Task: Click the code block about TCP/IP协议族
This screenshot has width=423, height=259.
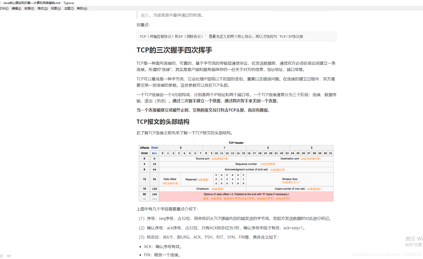Action: pyautogui.click(x=236, y=36)
